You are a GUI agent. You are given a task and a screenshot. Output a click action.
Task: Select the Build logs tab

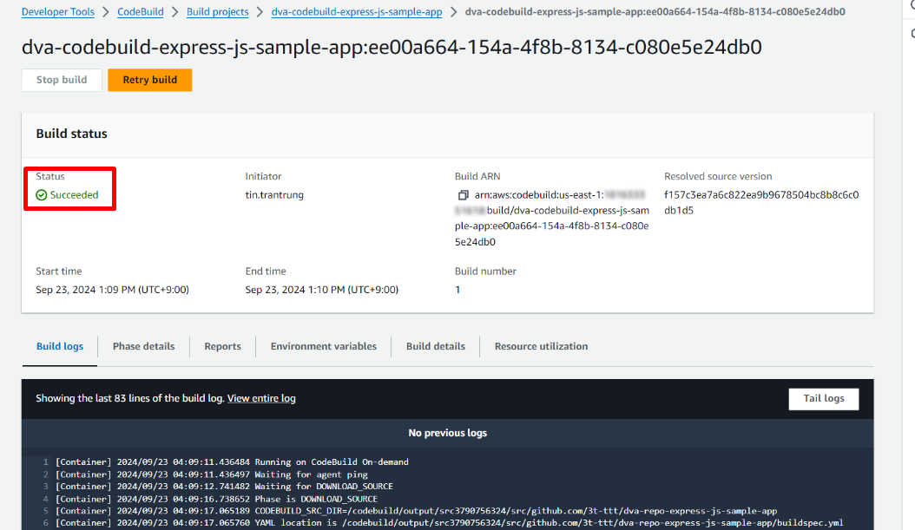tap(60, 346)
